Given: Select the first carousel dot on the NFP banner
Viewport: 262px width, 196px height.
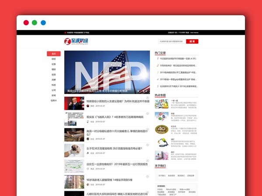Looking at the screenshot, I should tap(138, 91).
